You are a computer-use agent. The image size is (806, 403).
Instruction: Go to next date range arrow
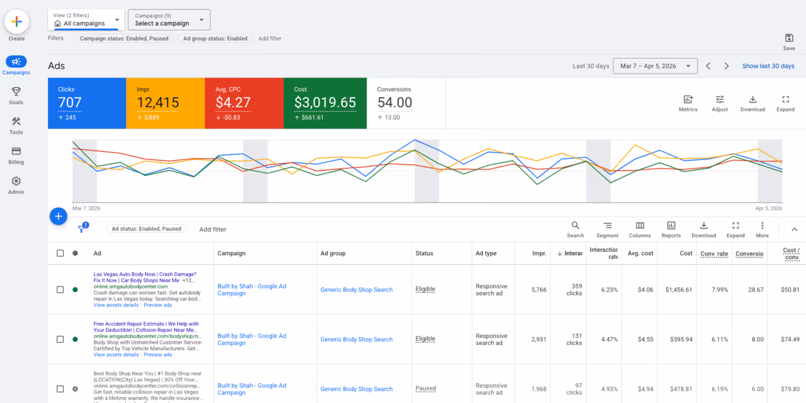point(727,66)
